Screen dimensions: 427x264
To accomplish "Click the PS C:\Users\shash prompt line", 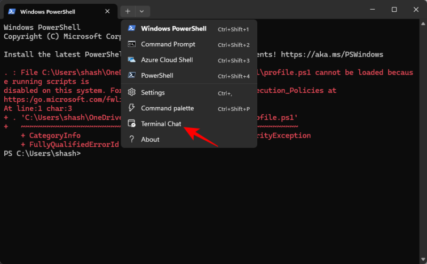I will coord(42,154).
